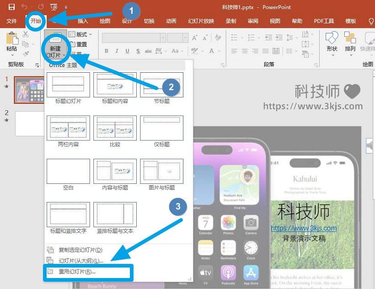Click the Bullets list icon
The image size is (375, 289).
pos(234,37)
